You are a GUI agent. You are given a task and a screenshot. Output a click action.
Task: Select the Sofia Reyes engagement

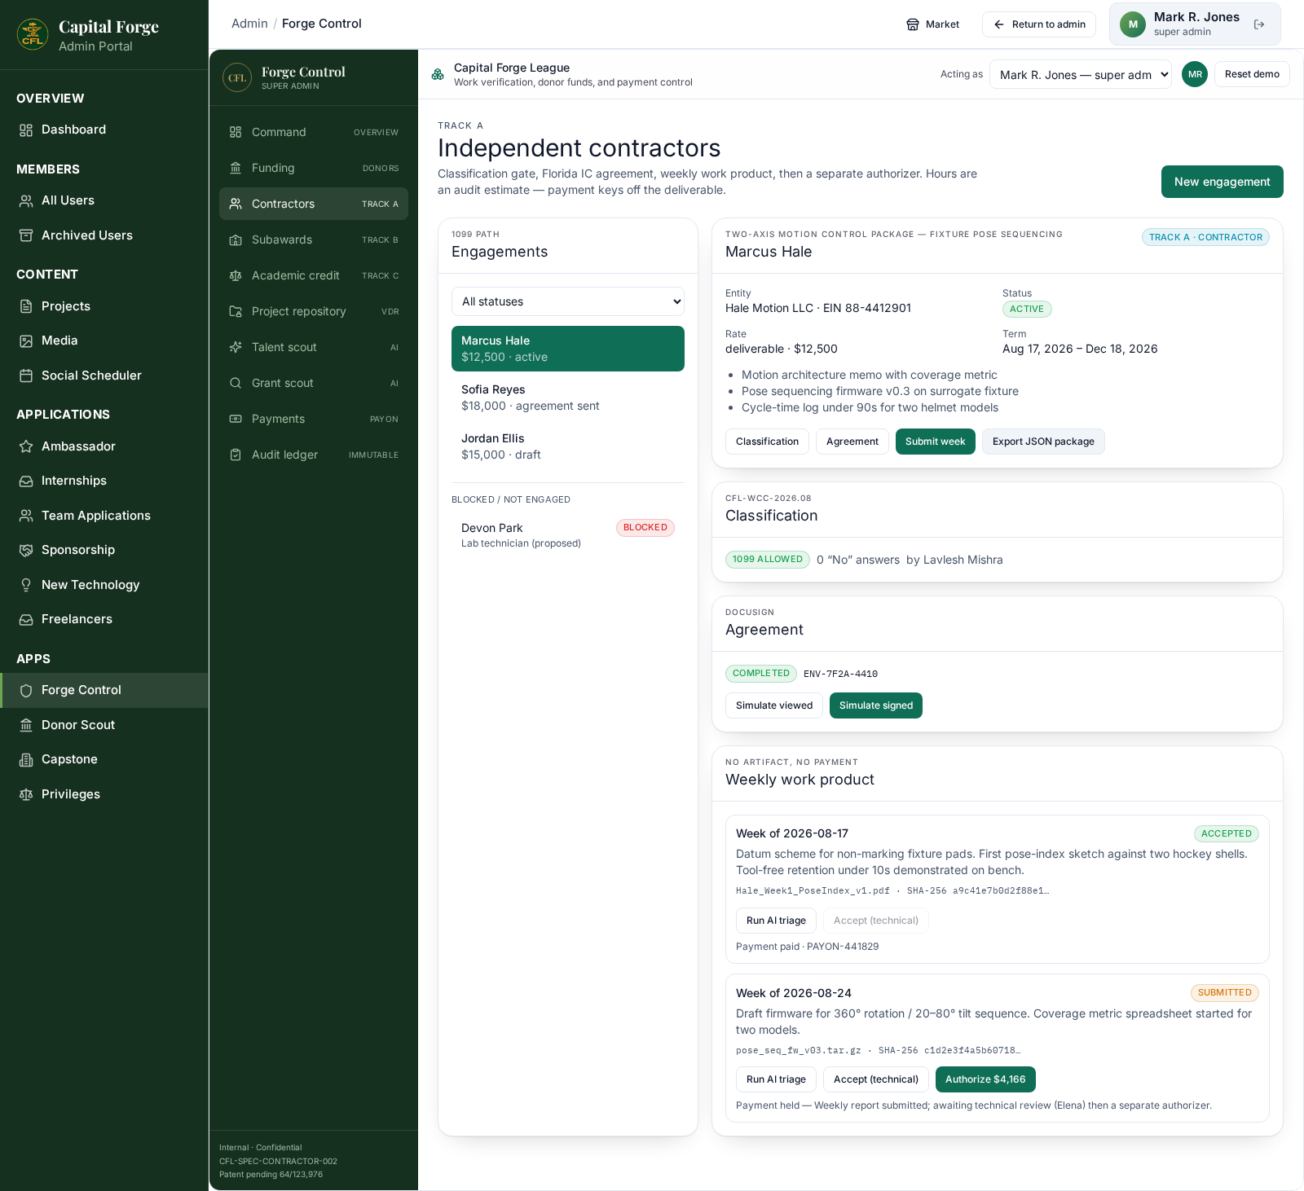tap(568, 398)
